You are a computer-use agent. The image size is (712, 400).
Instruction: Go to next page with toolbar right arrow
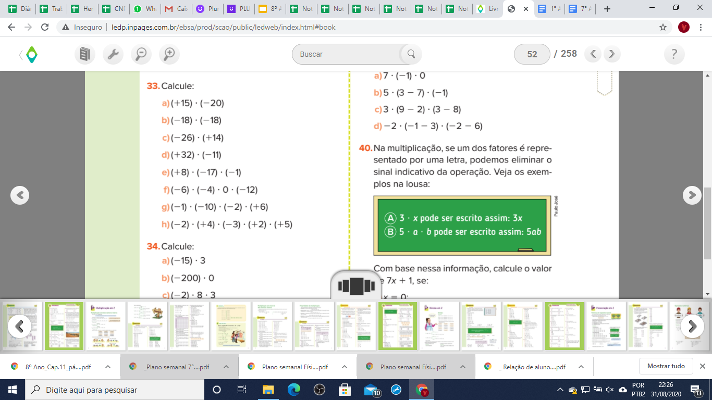612,54
